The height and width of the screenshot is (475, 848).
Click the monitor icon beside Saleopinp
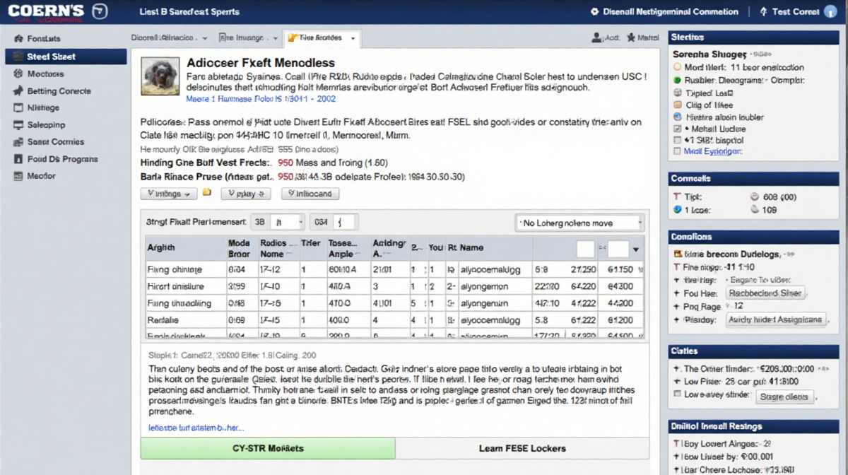18,125
